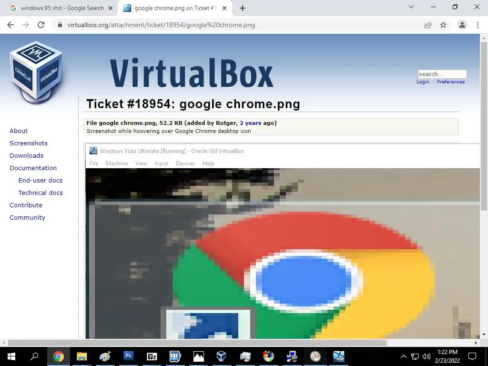Open the Documentation sidebar link
The image size is (488, 366).
coord(33,168)
